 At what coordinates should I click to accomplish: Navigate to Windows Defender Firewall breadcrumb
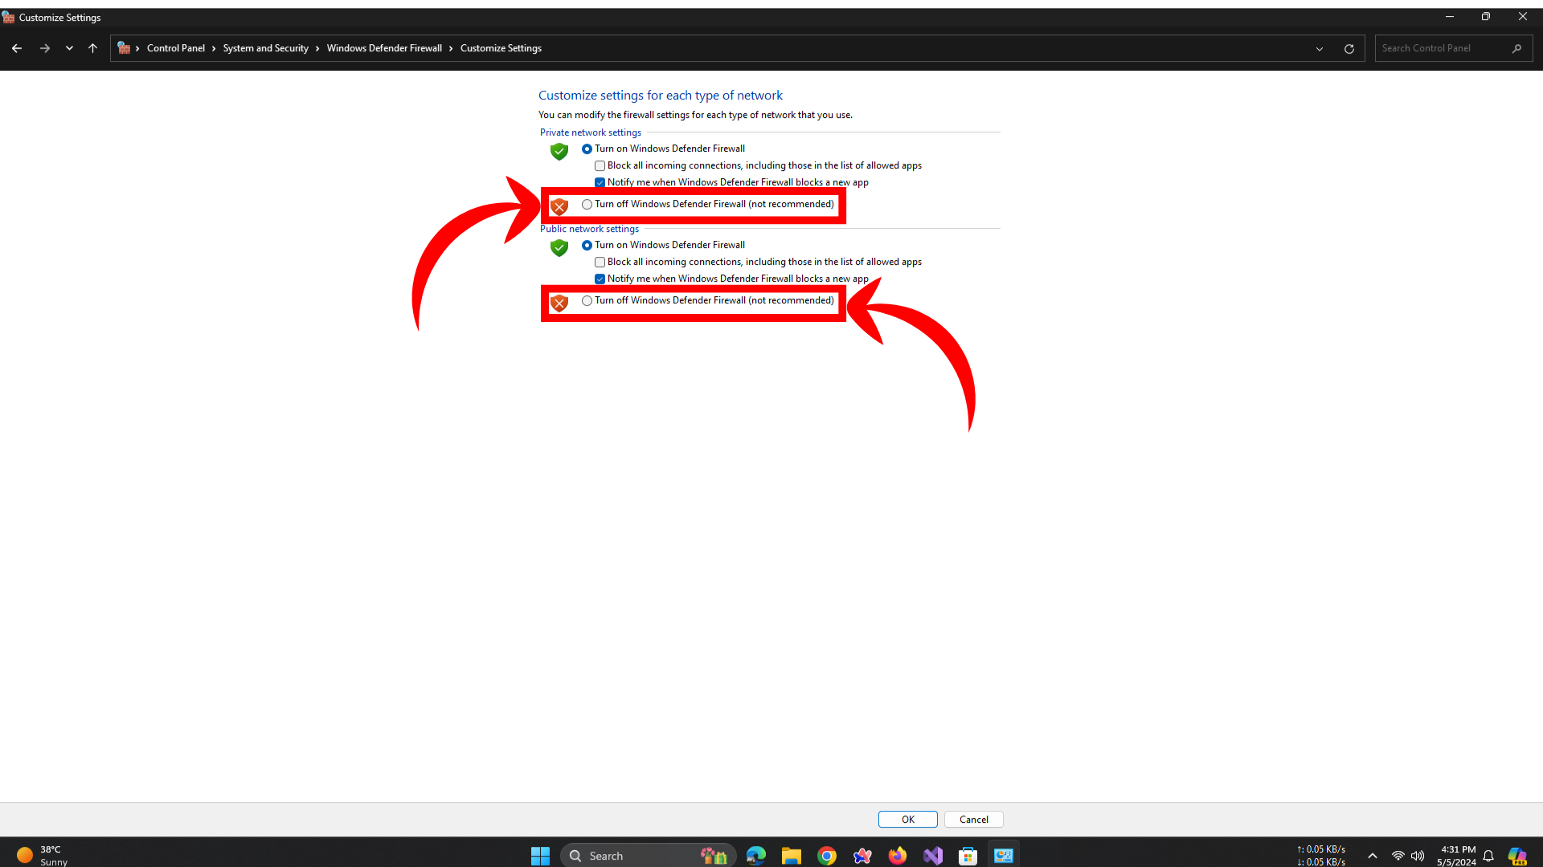click(384, 48)
